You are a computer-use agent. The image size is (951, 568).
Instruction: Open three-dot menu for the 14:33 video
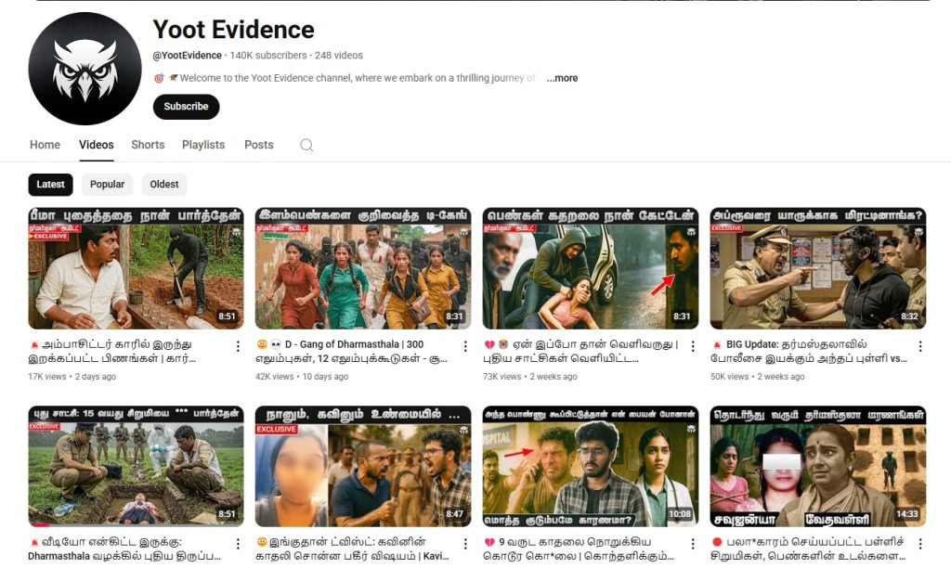(920, 544)
